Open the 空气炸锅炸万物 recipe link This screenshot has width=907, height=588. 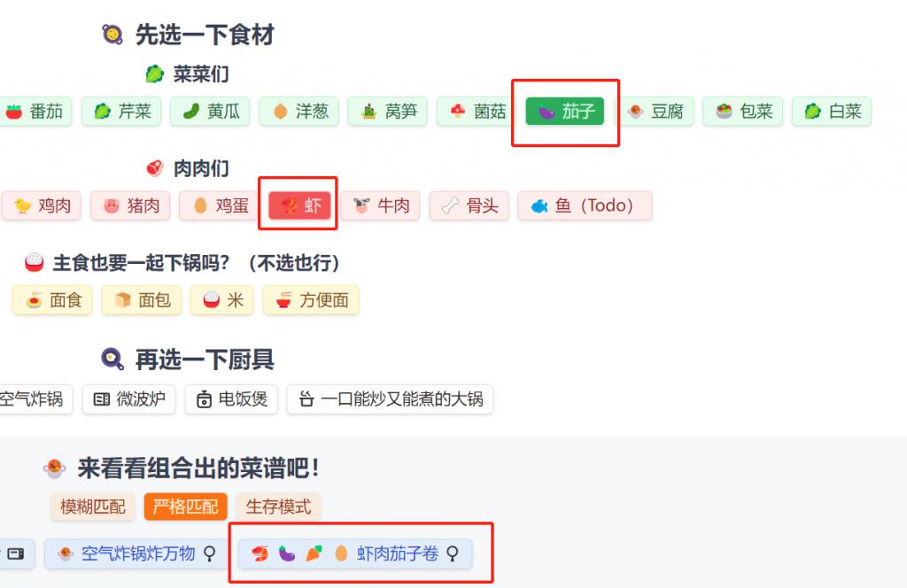[136, 553]
